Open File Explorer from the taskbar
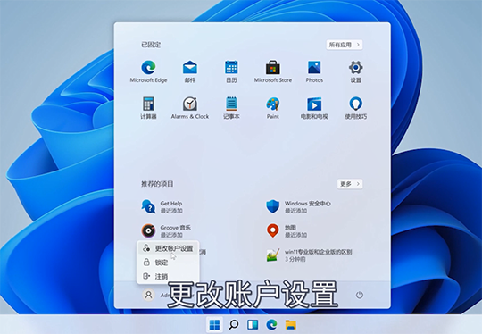 [290, 325]
